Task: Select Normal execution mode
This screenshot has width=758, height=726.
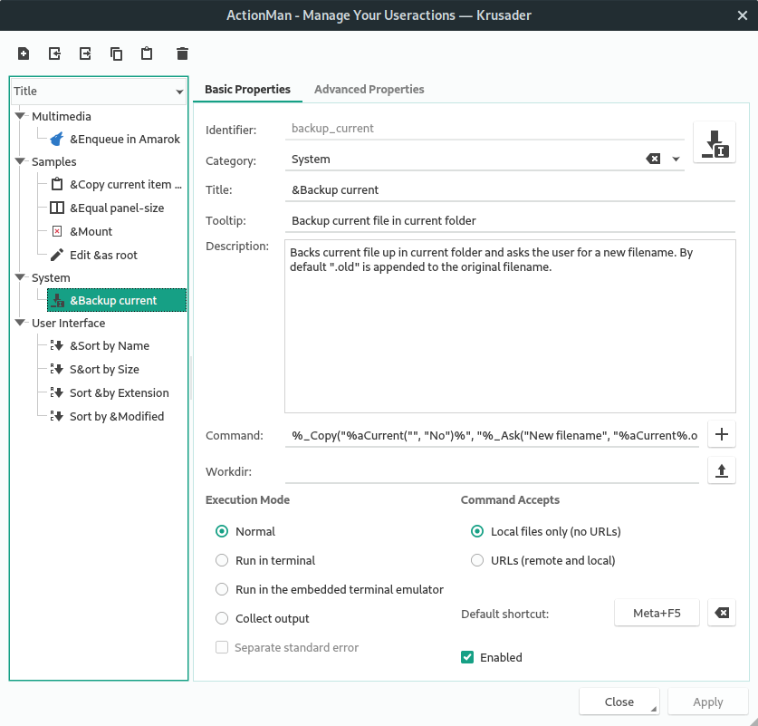Action: pos(222,531)
